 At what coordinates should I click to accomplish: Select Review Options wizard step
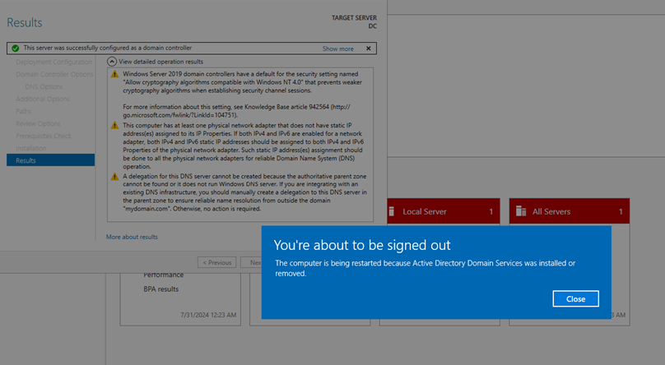[x=38, y=123]
